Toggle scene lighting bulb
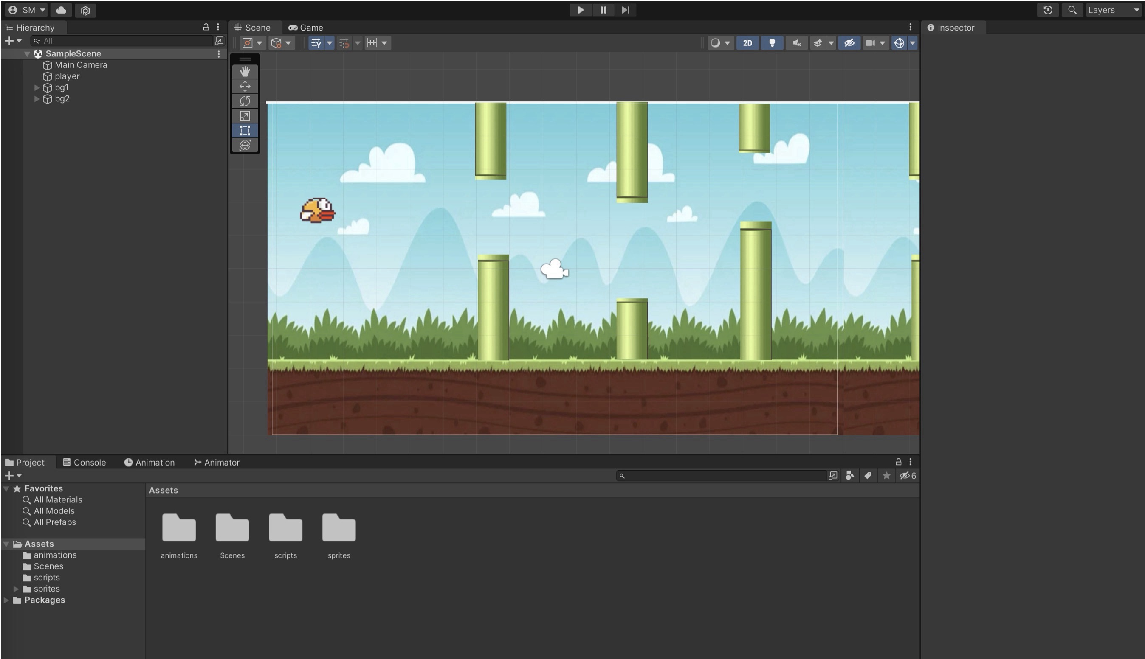This screenshot has height=659, width=1145. click(772, 43)
